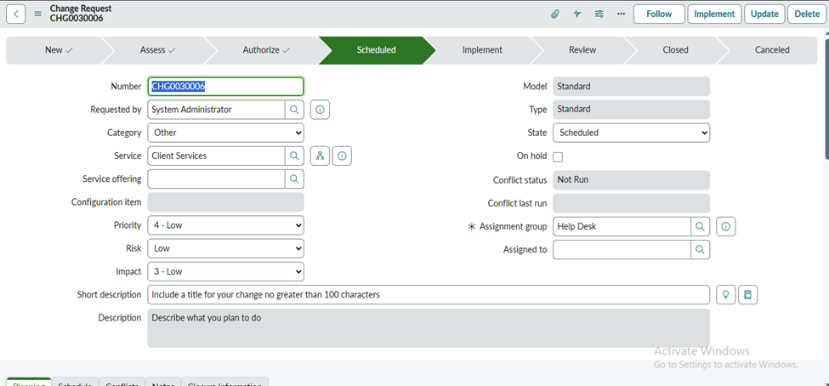Viewport: 829px width, 386px height.
Task: Click the Follow button
Action: click(x=658, y=14)
